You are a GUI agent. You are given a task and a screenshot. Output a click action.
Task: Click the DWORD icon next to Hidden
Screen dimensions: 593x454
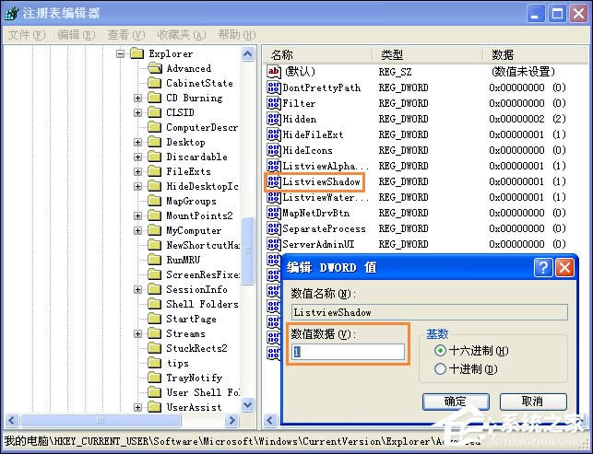(273, 119)
